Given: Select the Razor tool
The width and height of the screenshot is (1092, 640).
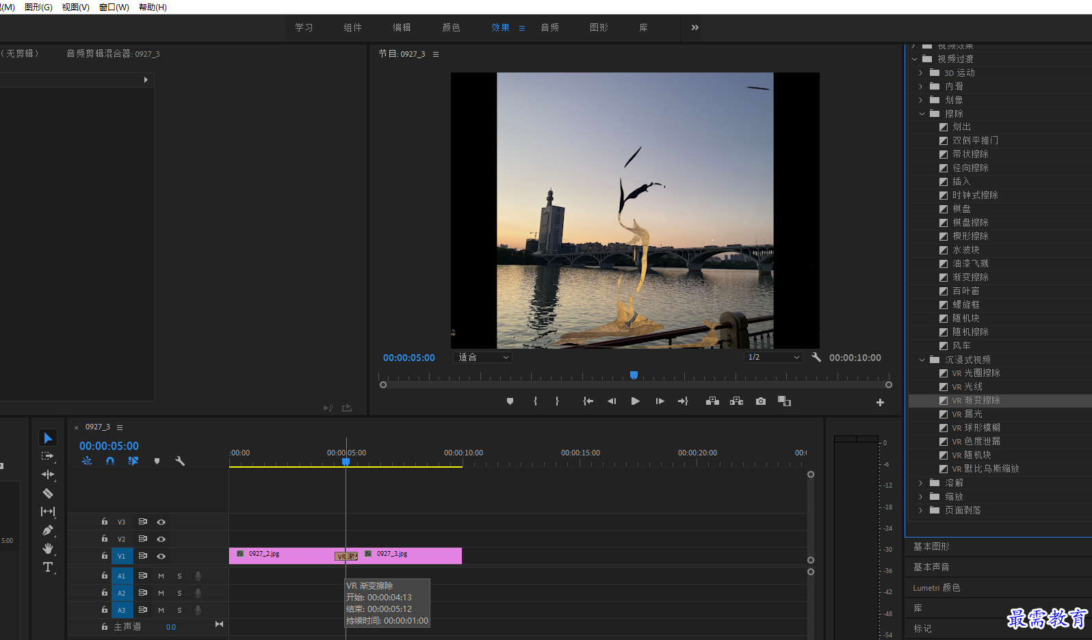Looking at the screenshot, I should point(48,493).
